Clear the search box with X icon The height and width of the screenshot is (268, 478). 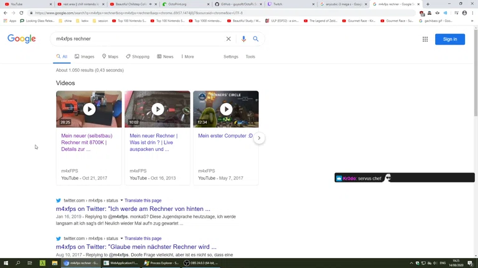point(228,39)
